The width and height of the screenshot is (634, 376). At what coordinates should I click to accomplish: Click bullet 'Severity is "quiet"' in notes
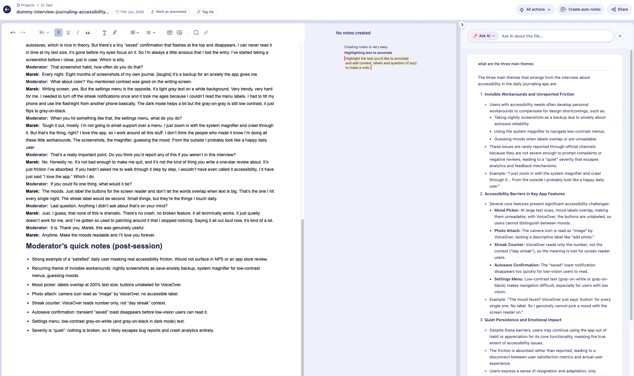pyautogui.click(x=123, y=330)
